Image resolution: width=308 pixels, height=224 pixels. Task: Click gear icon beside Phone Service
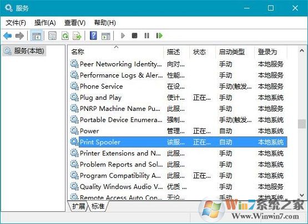(x=74, y=86)
